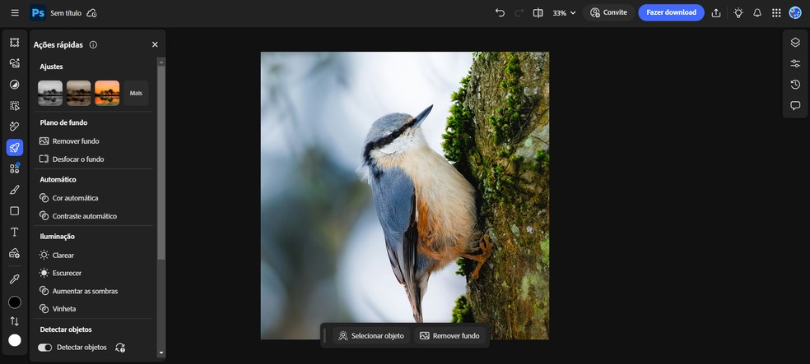Open the version History panel icon
This screenshot has width=810, height=364.
795,85
